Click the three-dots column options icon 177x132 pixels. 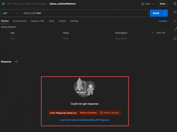tap(153, 33)
